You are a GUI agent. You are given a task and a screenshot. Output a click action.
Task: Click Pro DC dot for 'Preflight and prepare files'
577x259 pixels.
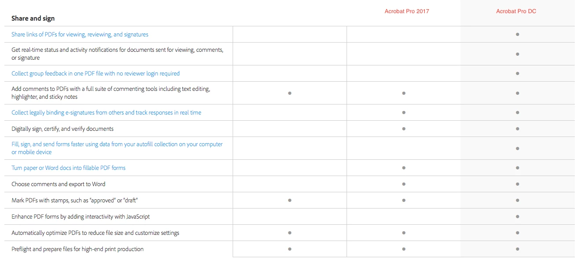click(x=518, y=249)
